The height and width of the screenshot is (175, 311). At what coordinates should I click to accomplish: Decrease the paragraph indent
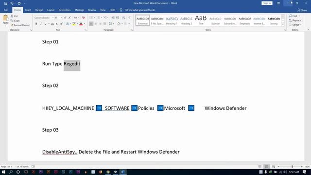(113, 17)
